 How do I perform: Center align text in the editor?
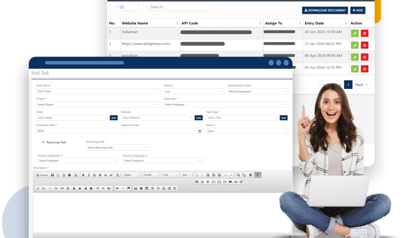(80, 188)
